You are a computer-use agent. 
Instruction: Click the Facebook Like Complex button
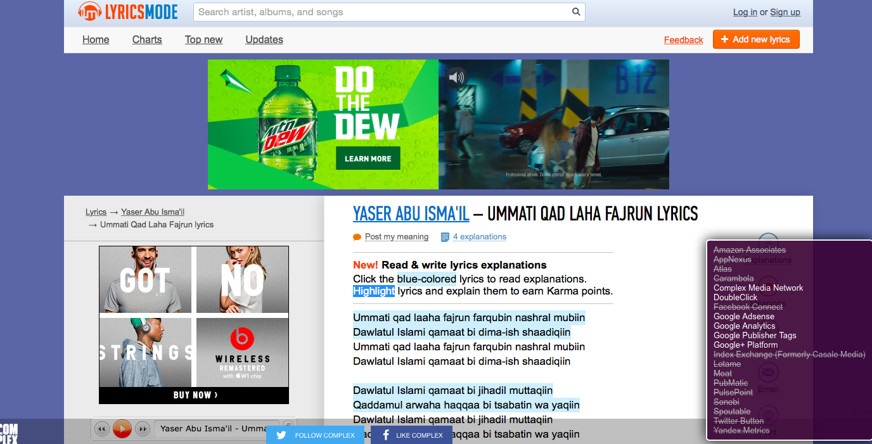coord(411,435)
